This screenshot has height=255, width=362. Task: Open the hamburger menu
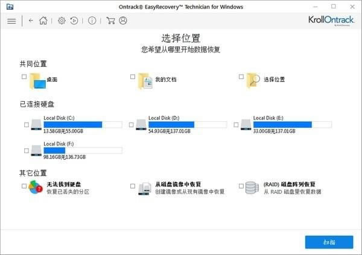(11, 20)
